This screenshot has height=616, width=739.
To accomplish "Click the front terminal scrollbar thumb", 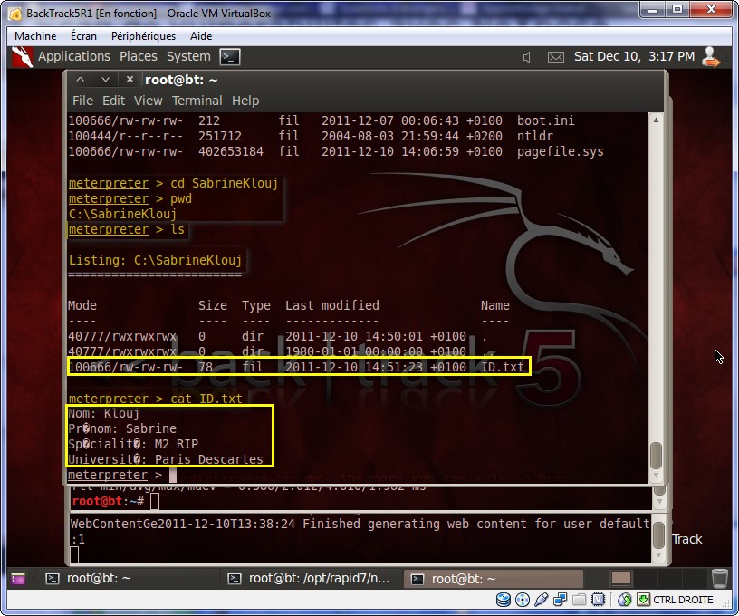I will pyautogui.click(x=656, y=455).
